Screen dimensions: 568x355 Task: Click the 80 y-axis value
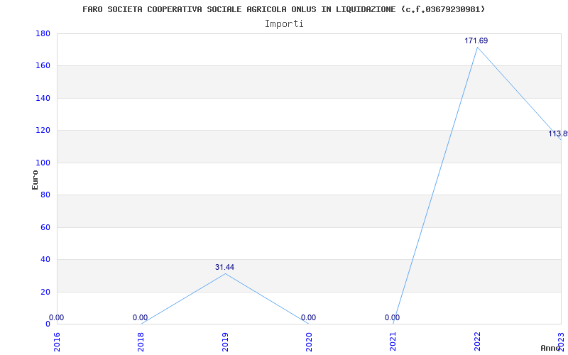[x=45, y=195]
